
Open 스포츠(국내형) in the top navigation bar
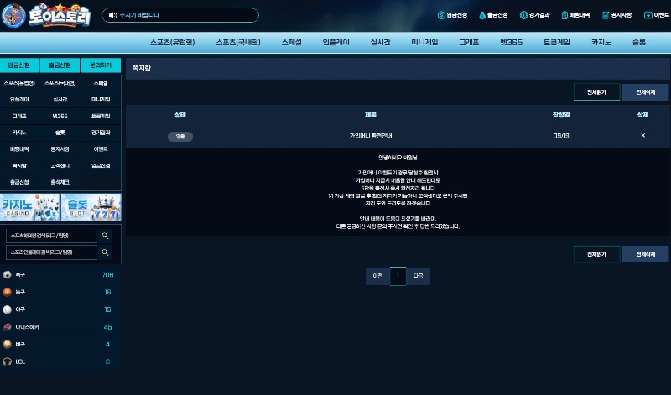238,43
